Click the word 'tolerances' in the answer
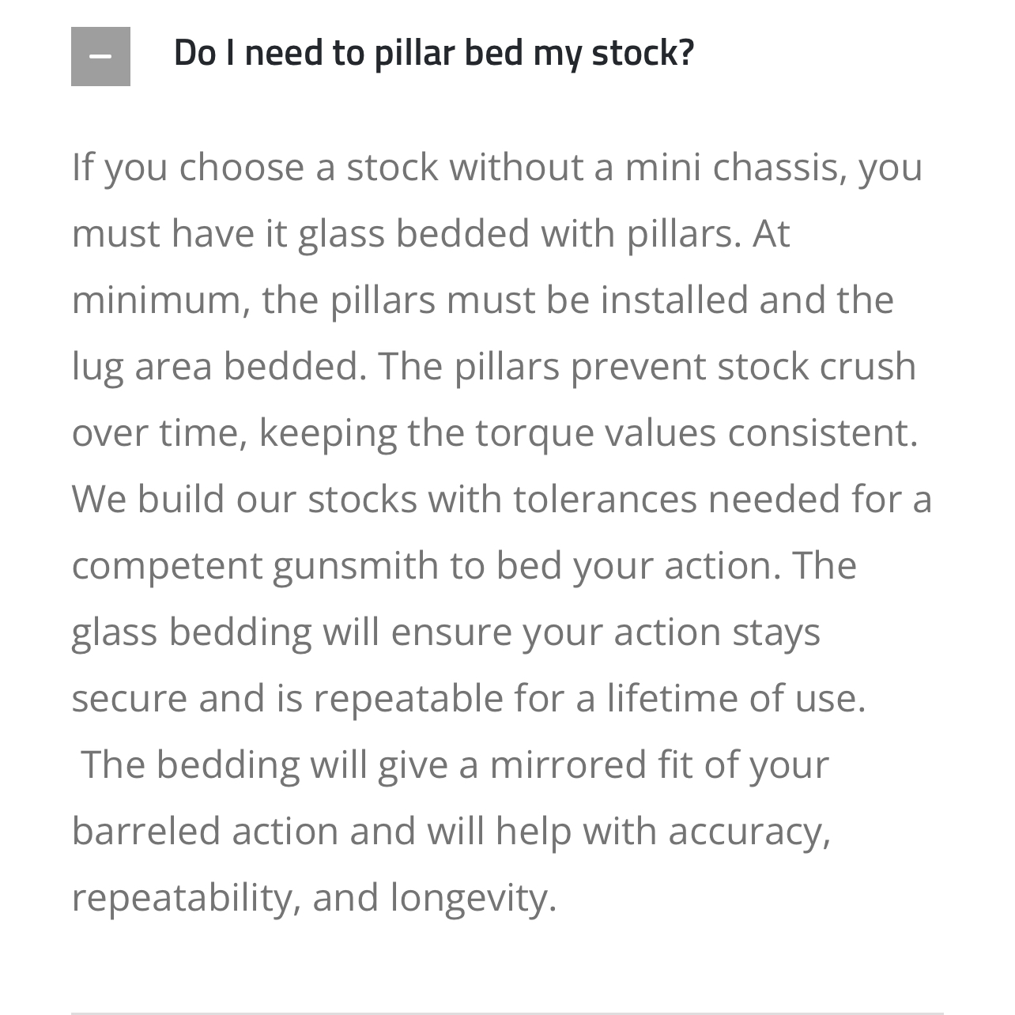This screenshot has width=1015, height=1015. click(x=604, y=500)
